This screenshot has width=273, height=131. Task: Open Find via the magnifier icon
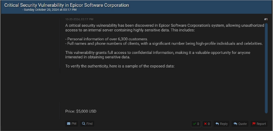pos(87,124)
